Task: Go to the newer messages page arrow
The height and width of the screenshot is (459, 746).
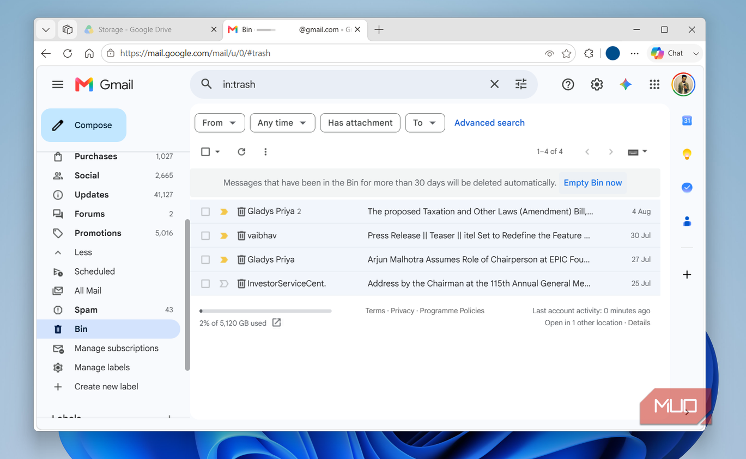Action: coord(587,152)
